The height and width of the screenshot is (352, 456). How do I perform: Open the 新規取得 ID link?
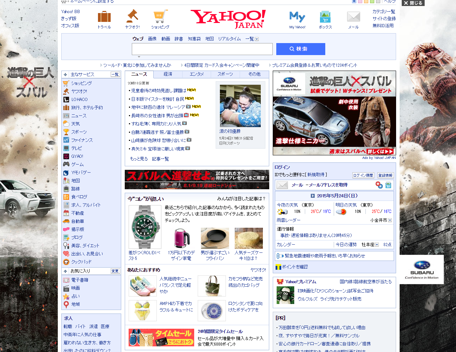316,175
